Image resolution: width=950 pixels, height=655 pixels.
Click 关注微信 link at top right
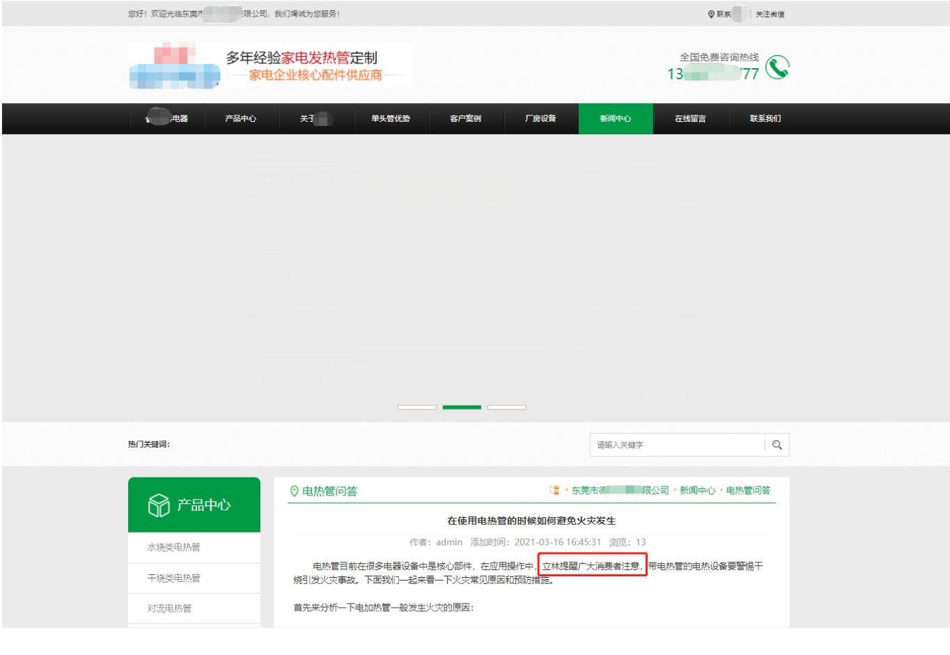(x=770, y=14)
